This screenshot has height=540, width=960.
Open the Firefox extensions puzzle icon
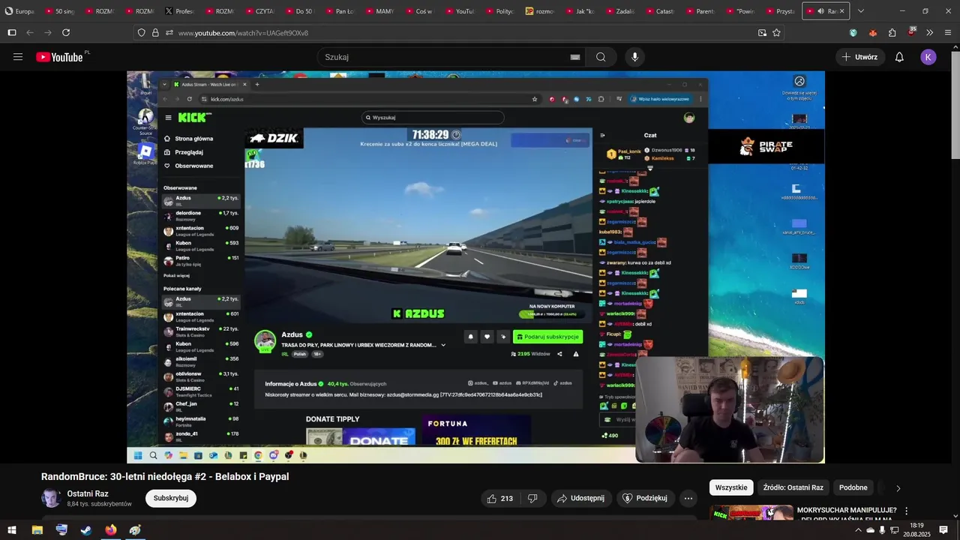point(892,33)
